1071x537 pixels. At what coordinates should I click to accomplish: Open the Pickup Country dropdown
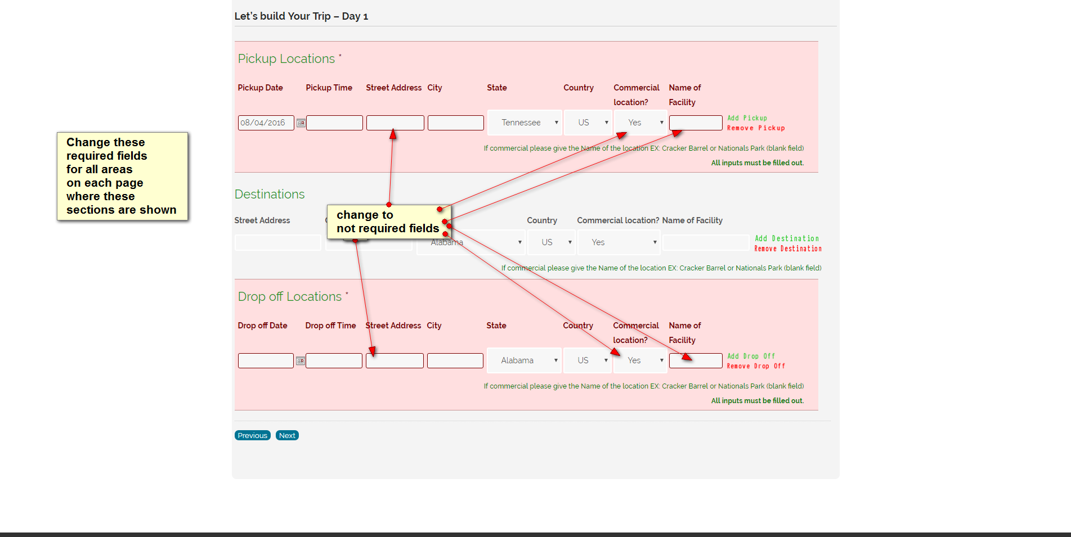point(588,123)
